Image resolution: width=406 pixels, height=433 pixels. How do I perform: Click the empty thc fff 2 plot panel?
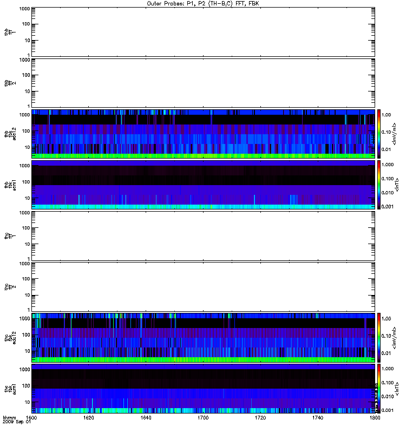coord(203,286)
